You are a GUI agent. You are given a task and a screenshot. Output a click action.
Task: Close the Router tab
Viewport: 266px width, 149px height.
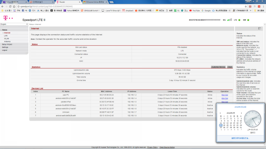pyautogui.click(x=79, y=2)
